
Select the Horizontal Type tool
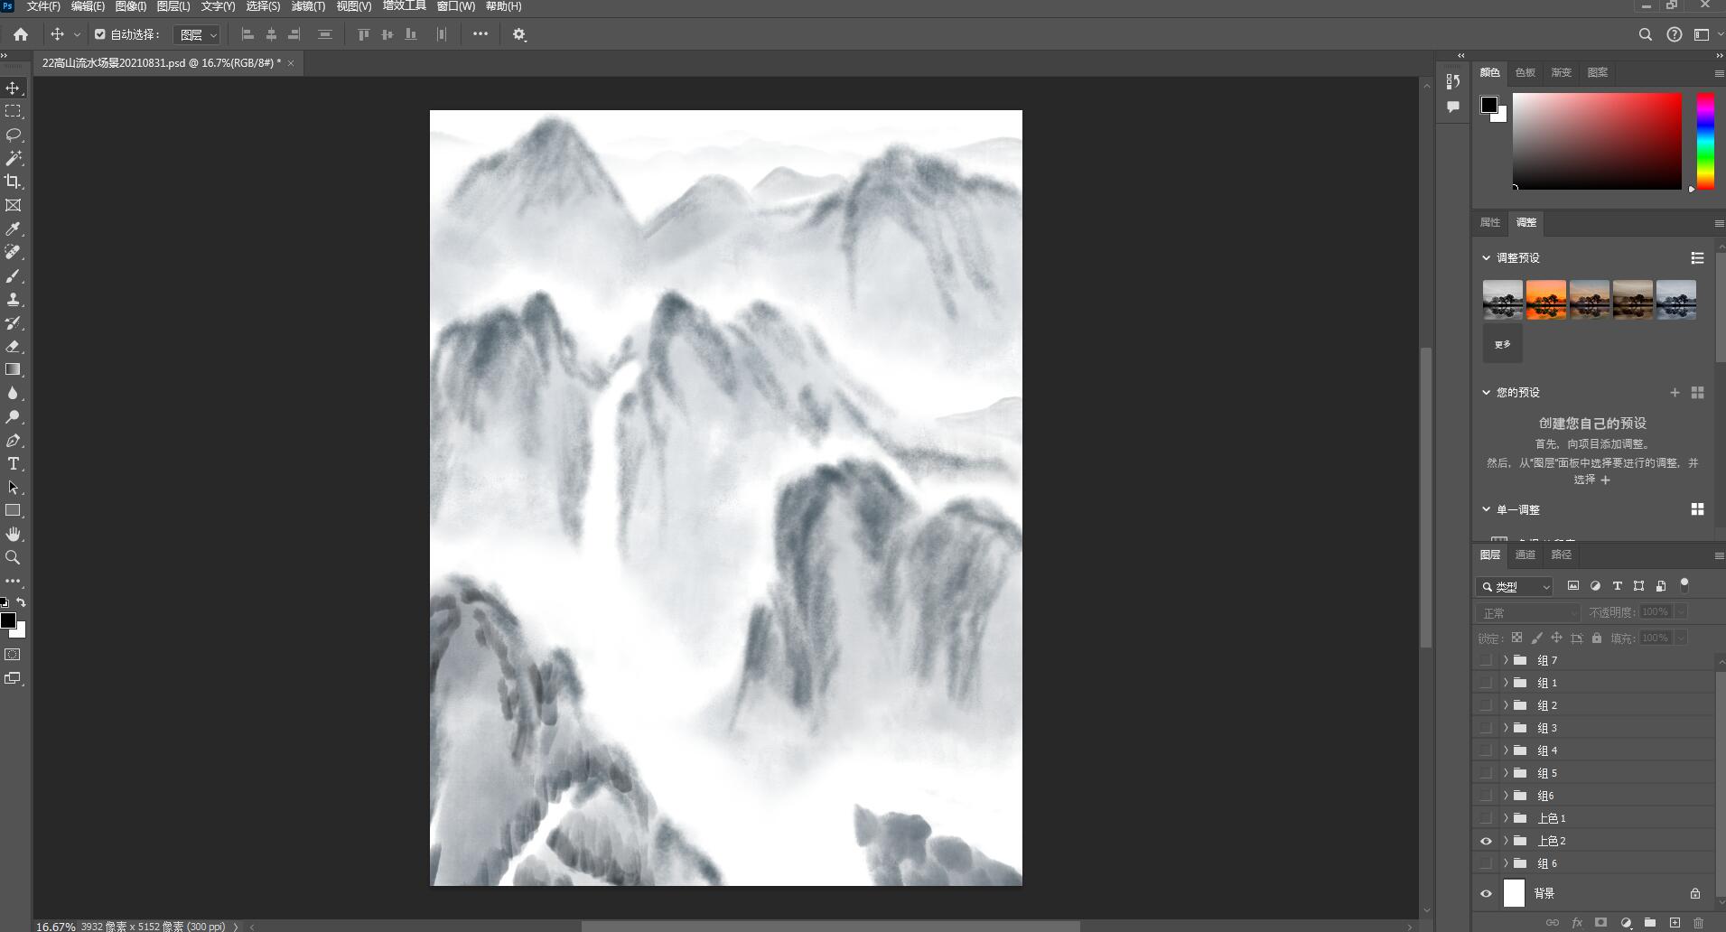13,464
